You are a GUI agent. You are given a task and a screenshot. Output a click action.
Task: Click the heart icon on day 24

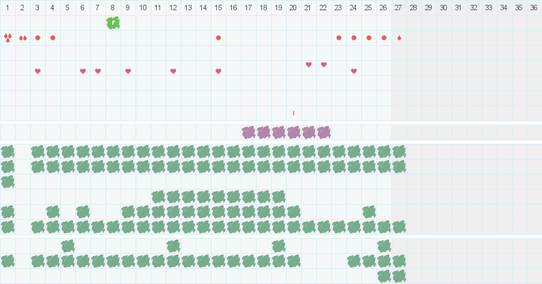click(354, 71)
